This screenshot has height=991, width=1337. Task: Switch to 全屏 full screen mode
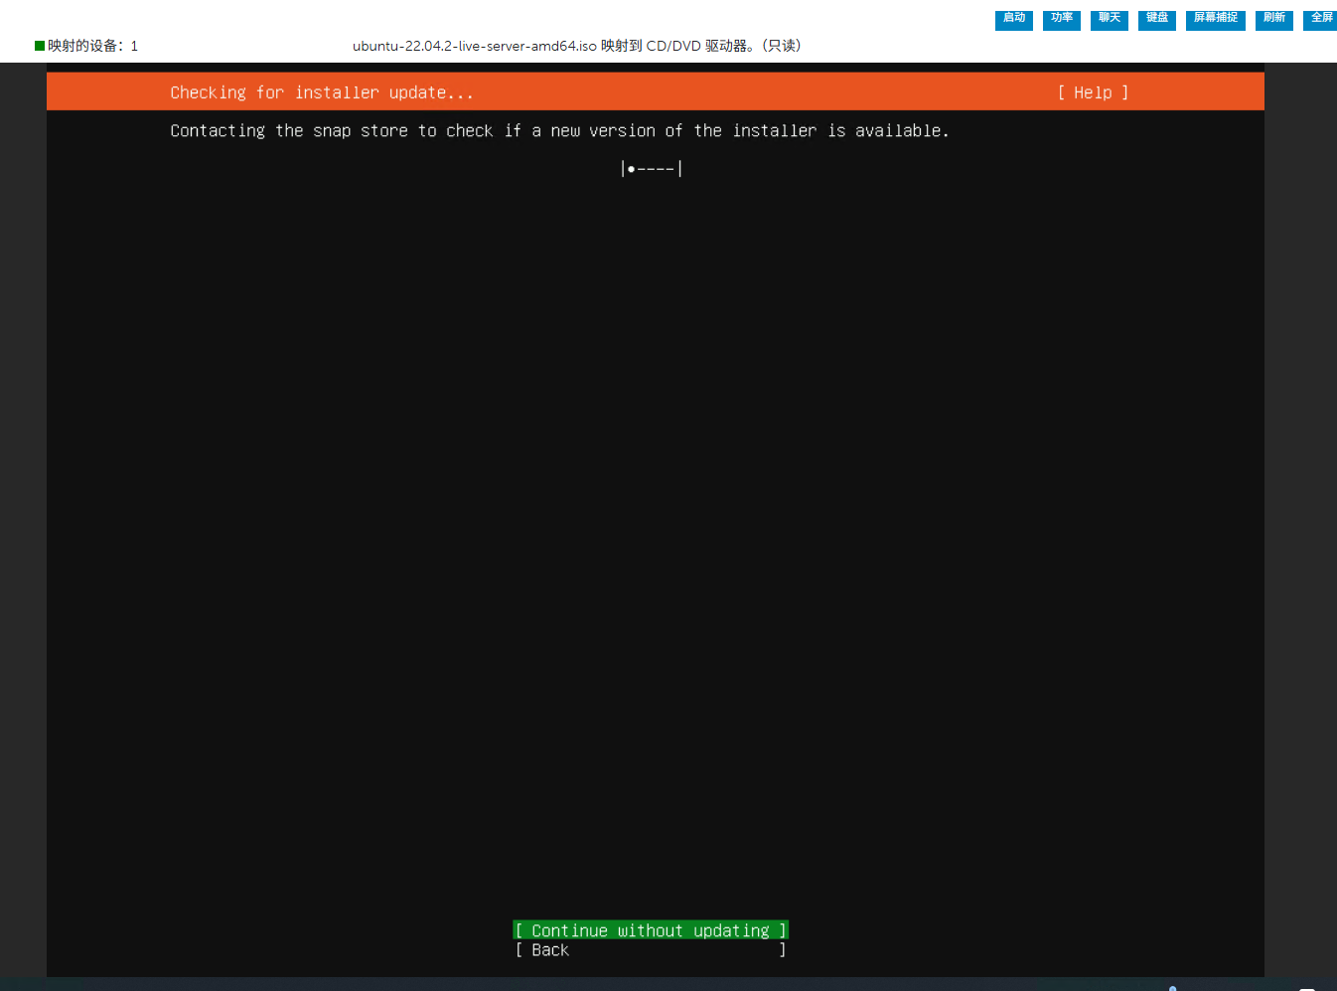[x=1320, y=19]
